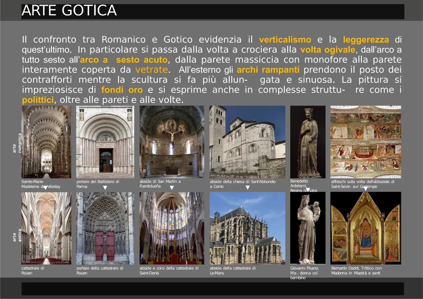Click caption 'Benedetto Antelami, Regina di Saba'
This screenshot has height=299, width=423.
click(304, 186)
